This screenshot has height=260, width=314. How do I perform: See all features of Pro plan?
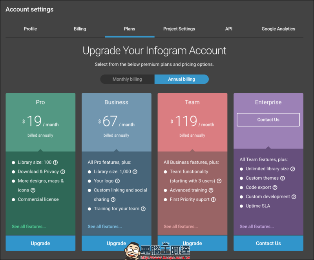(x=29, y=227)
